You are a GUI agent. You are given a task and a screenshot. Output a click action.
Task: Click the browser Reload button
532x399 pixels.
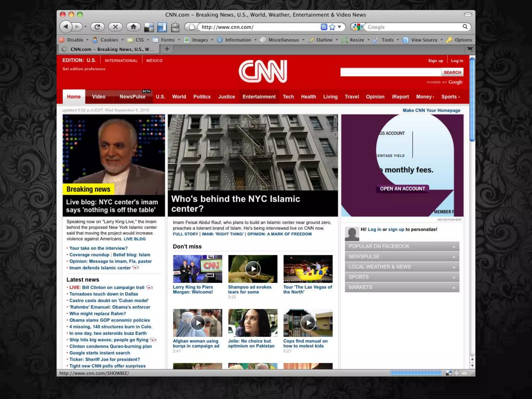coord(97,27)
